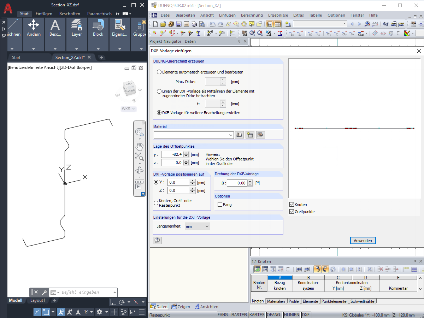Click the create new material icon
This screenshot has height=318, width=424.
click(250, 135)
